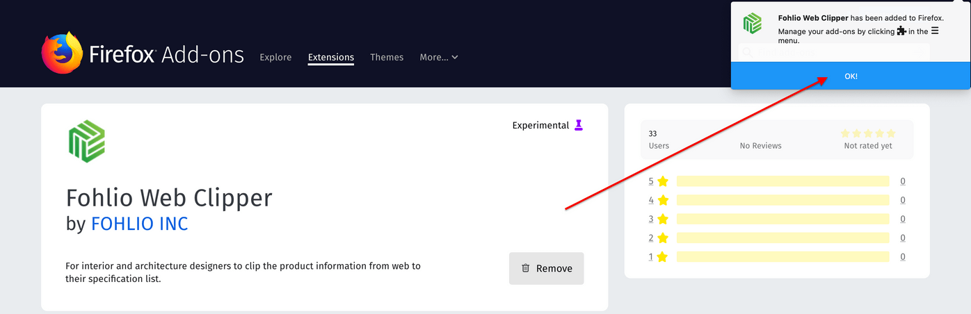Image resolution: width=971 pixels, height=314 pixels.
Task: Remove the Fohlio Web Clipper extension
Action: point(547,268)
